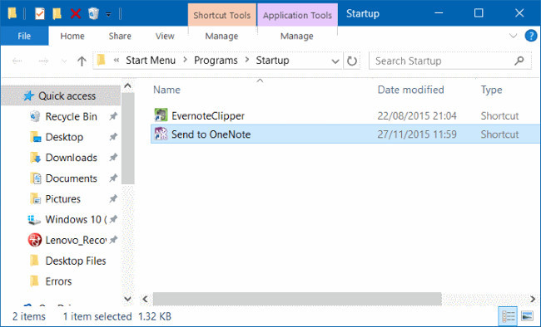The height and width of the screenshot is (327, 541).
Task: Click Programs in the address path
Action: point(216,61)
